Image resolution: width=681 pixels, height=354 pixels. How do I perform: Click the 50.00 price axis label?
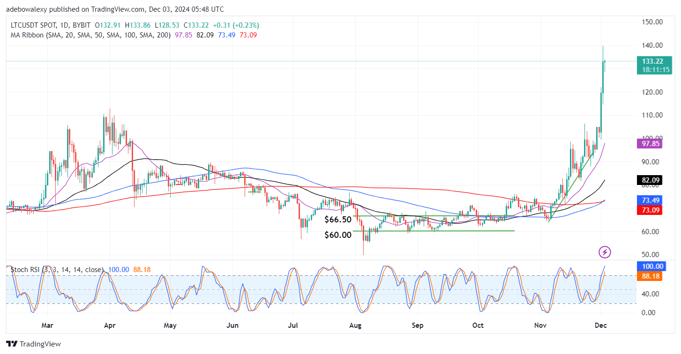point(651,255)
